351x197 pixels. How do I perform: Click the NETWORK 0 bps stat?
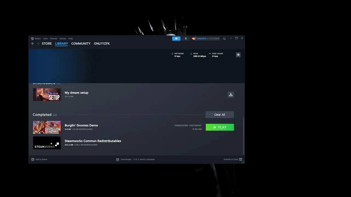click(177, 55)
